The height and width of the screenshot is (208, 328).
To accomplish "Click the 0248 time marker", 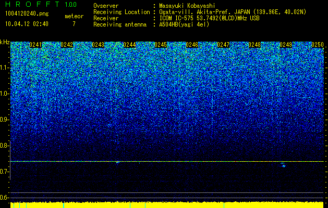I will click(x=255, y=45).
